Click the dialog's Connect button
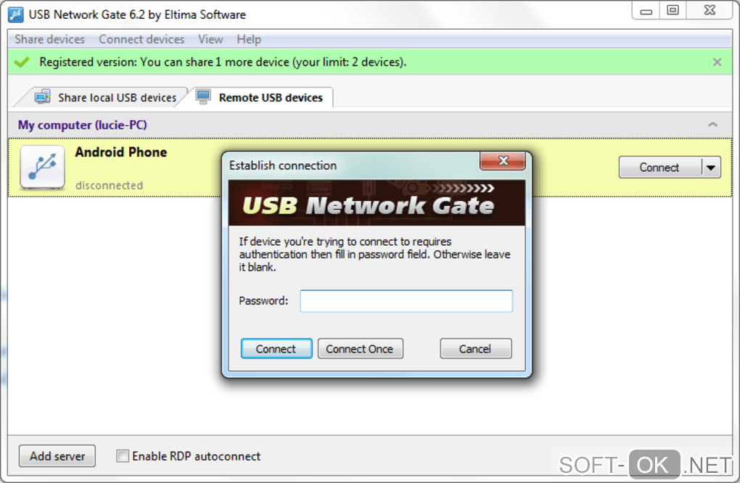This screenshot has height=483, width=740. click(276, 349)
